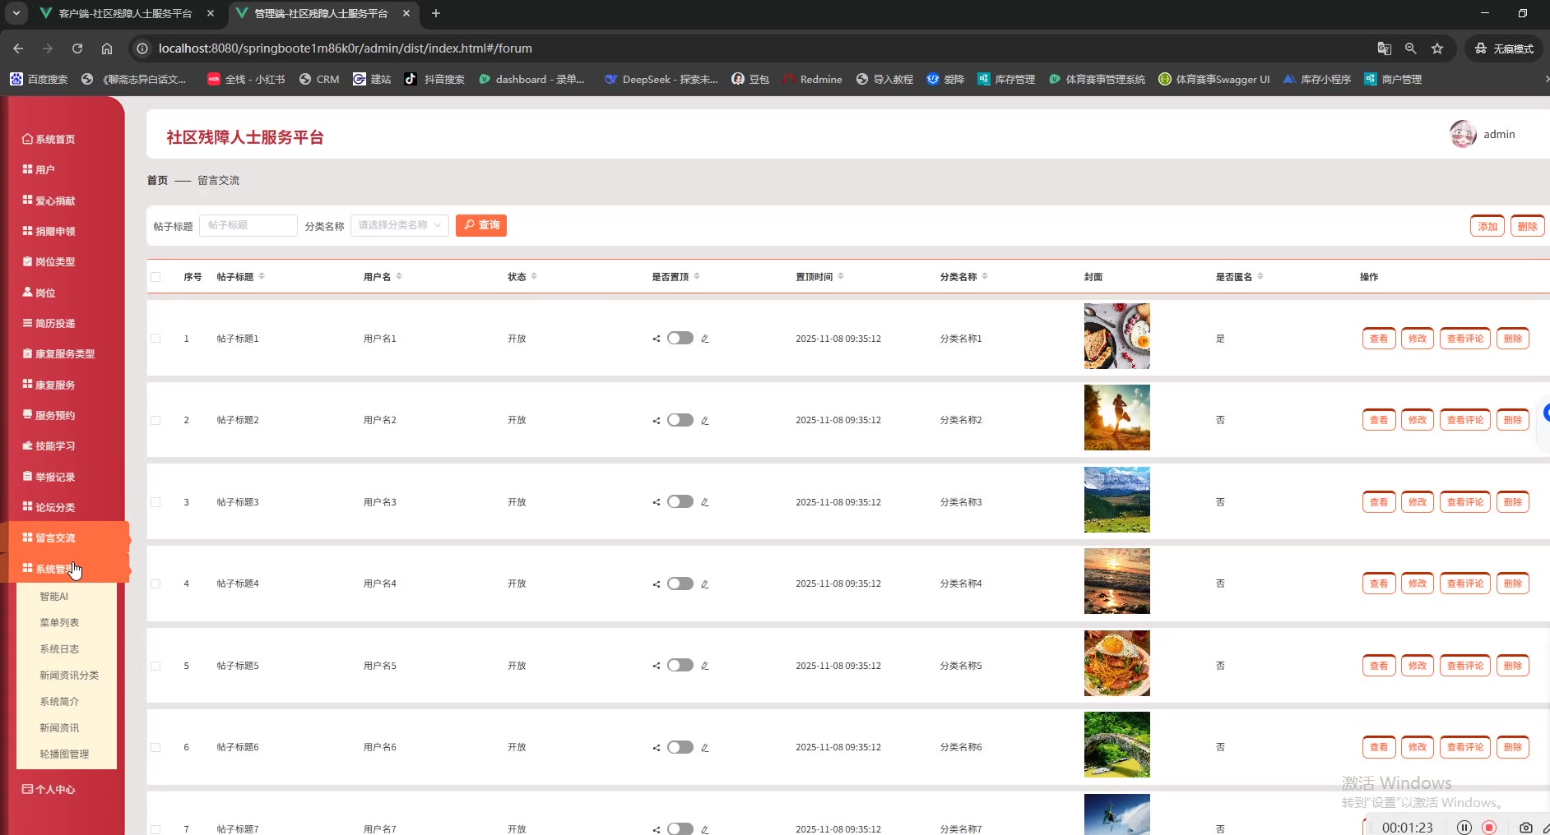Stop the screen recording with red button
Viewport: 1550px width, 835px height.
click(x=1489, y=828)
